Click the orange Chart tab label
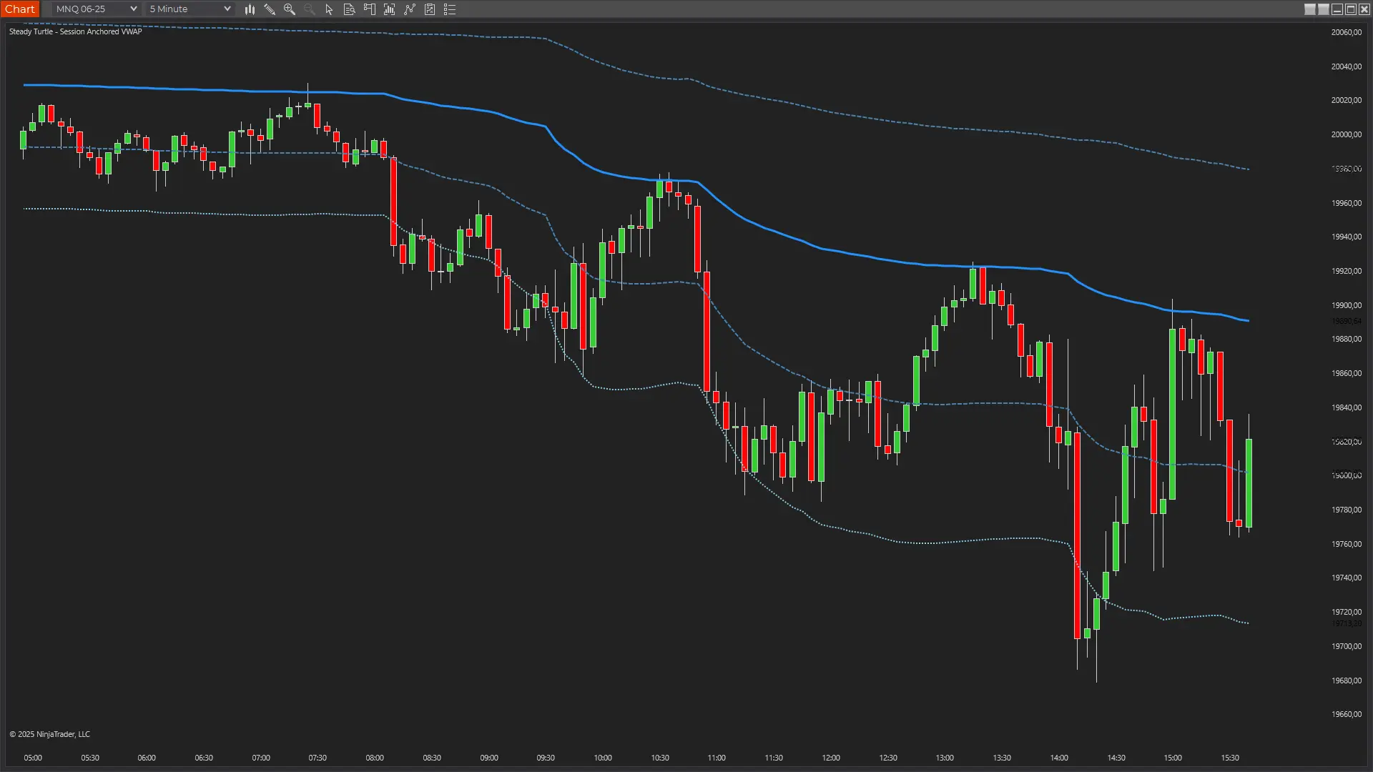1373x772 pixels. pyautogui.click(x=19, y=9)
